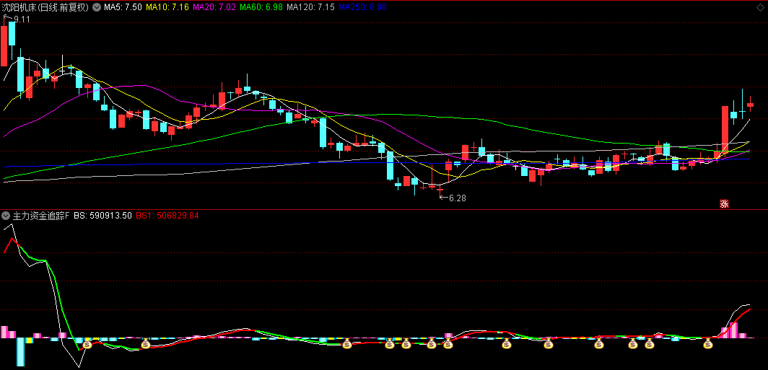Click the rightmost money bag signal icon
The width and height of the screenshot is (768, 370).
[708, 345]
